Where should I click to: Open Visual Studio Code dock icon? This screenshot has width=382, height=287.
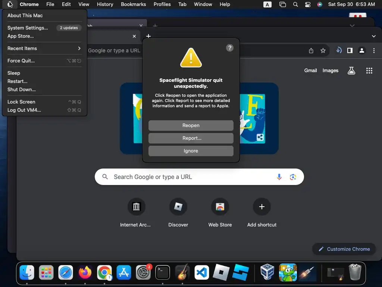[202, 272]
